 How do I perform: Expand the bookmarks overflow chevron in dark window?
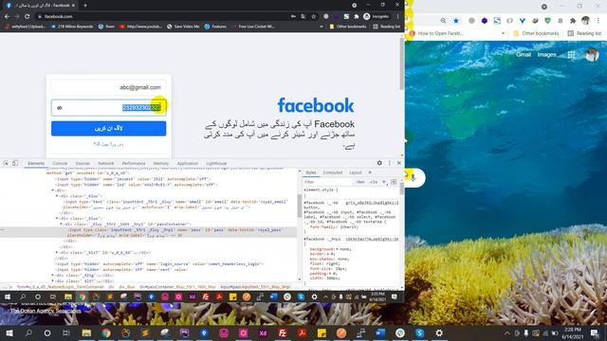click(322, 27)
